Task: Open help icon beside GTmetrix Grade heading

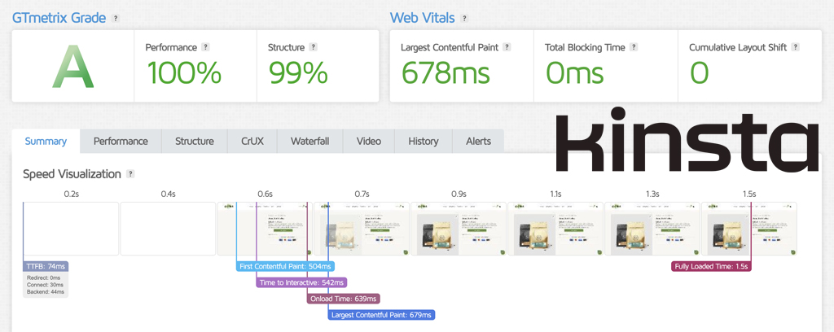Action: pyautogui.click(x=116, y=18)
